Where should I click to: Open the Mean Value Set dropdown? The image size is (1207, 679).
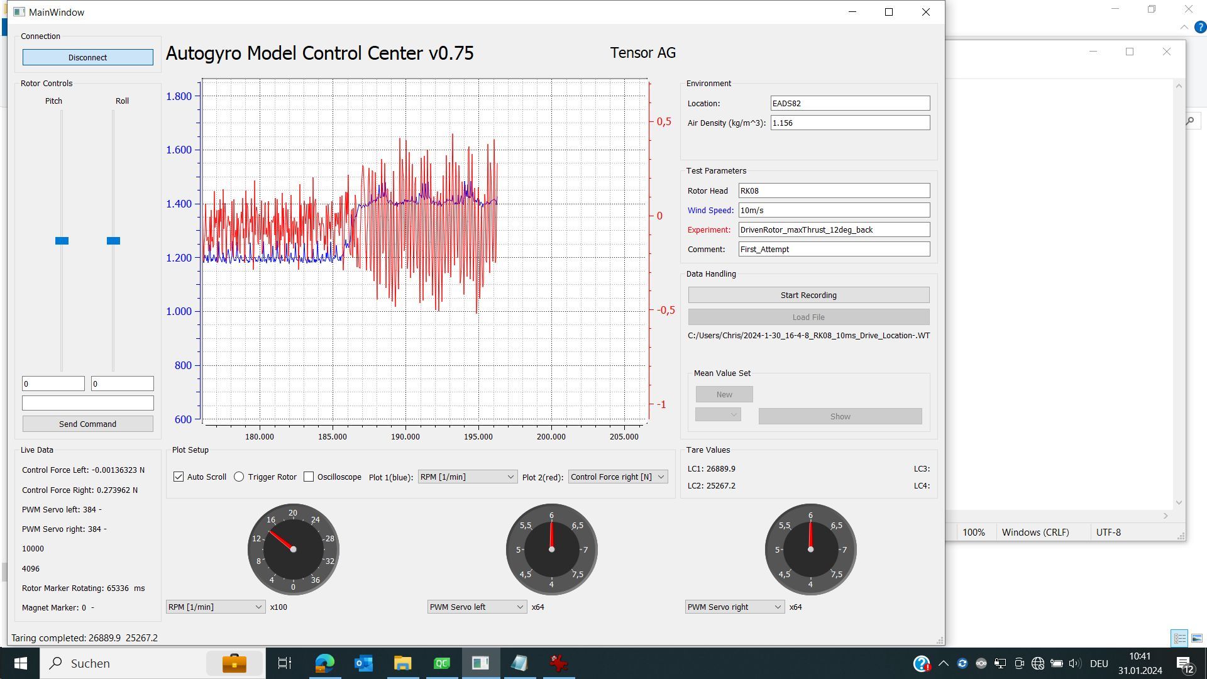718,415
